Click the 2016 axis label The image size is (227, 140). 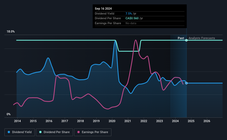coord(49,121)
